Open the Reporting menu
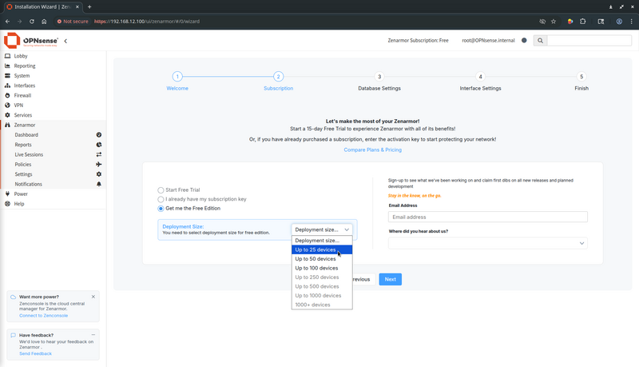 tap(25, 66)
